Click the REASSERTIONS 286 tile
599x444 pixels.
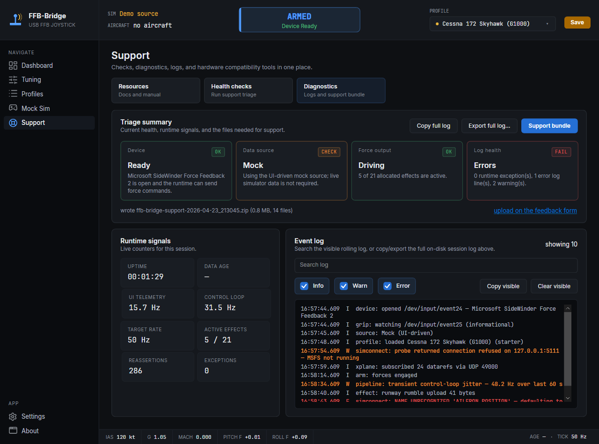[x=157, y=367]
